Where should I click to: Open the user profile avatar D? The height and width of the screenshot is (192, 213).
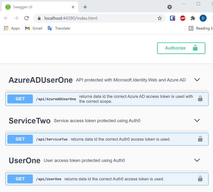coord(203,18)
